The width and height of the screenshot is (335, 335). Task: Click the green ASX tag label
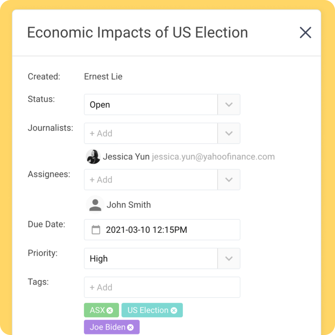(x=97, y=310)
